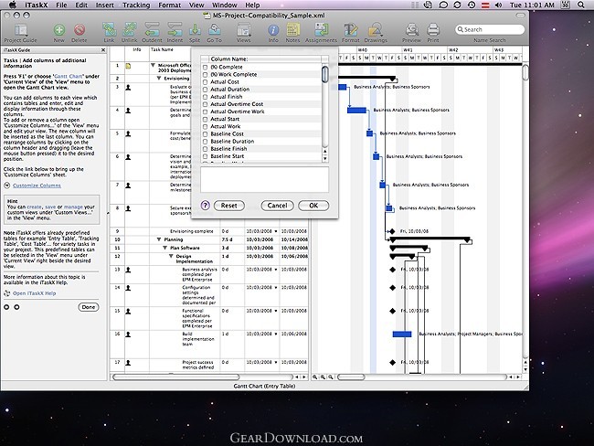The height and width of the screenshot is (446, 594).
Task: Click the Customize Columns link
Action: (37, 186)
